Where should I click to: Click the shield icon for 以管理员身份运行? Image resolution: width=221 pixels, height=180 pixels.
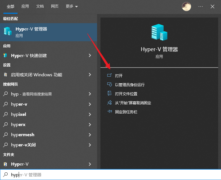[x=110, y=84]
